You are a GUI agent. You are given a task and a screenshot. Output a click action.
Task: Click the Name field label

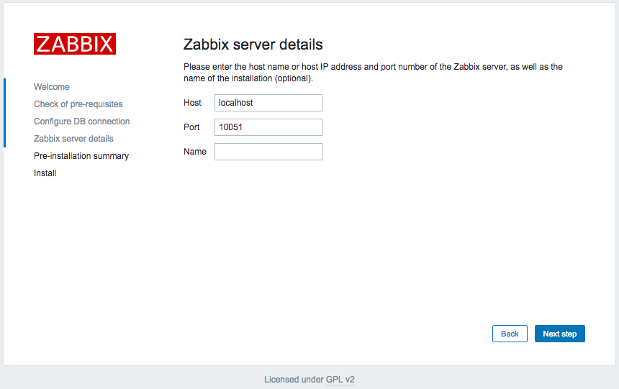click(194, 152)
